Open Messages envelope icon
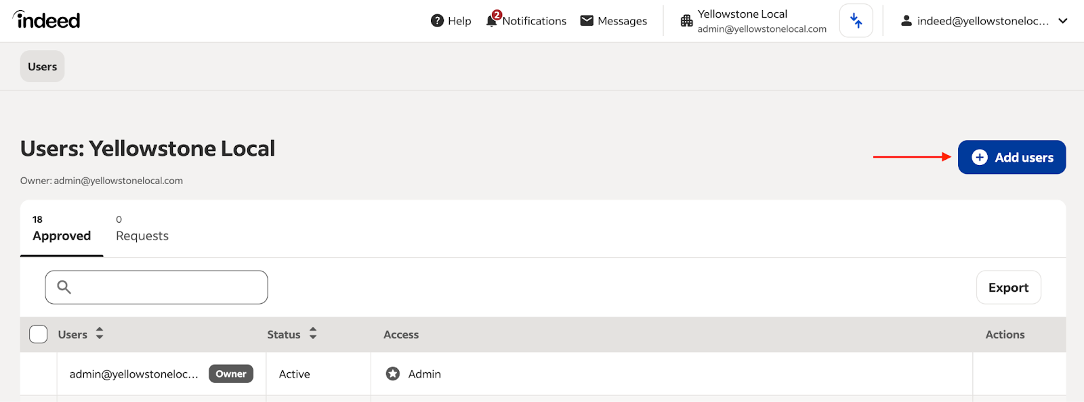1084x402 pixels. [587, 21]
